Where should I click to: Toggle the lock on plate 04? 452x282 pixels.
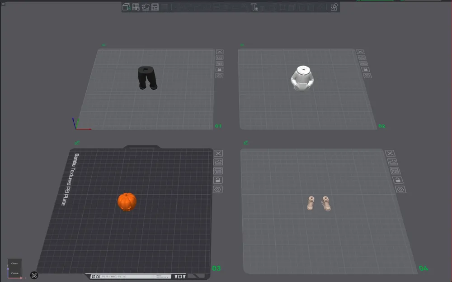tap(398, 180)
